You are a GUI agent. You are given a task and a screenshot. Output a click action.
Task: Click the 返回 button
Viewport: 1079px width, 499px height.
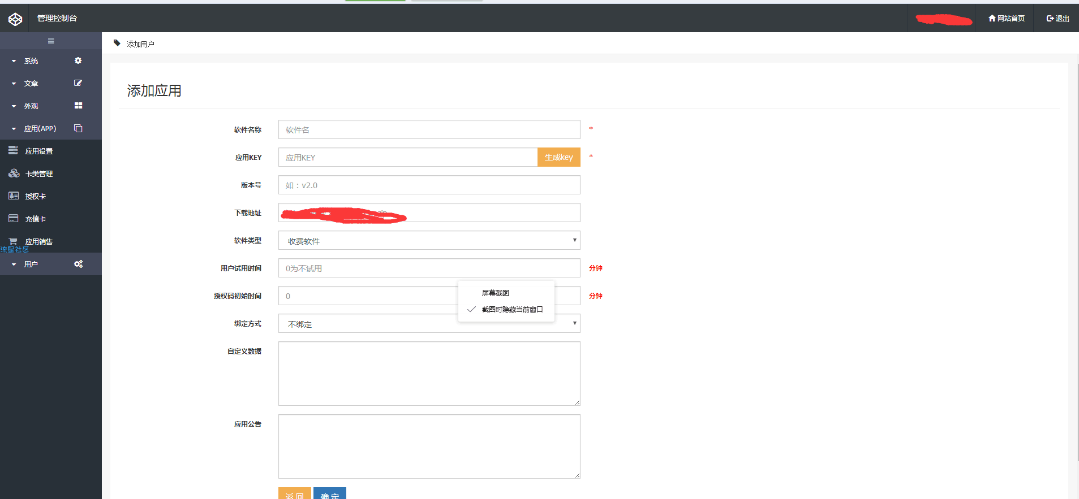point(295,493)
